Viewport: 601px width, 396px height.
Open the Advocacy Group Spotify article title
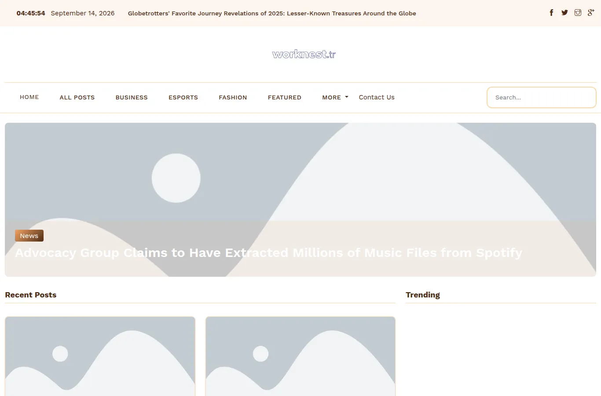268,253
